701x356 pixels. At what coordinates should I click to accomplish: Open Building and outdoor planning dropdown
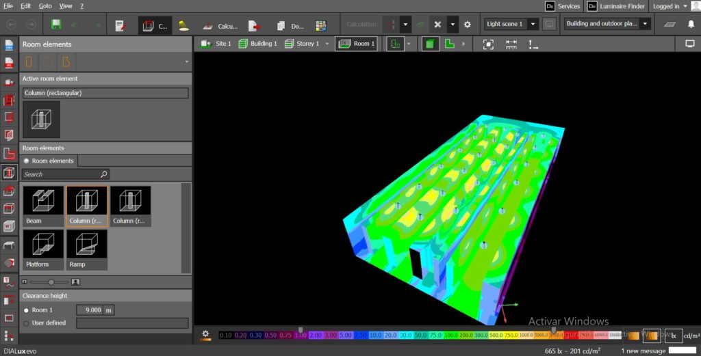pos(645,24)
